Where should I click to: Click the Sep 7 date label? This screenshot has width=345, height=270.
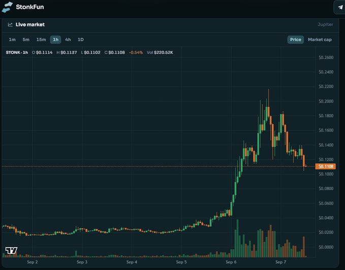click(281, 262)
